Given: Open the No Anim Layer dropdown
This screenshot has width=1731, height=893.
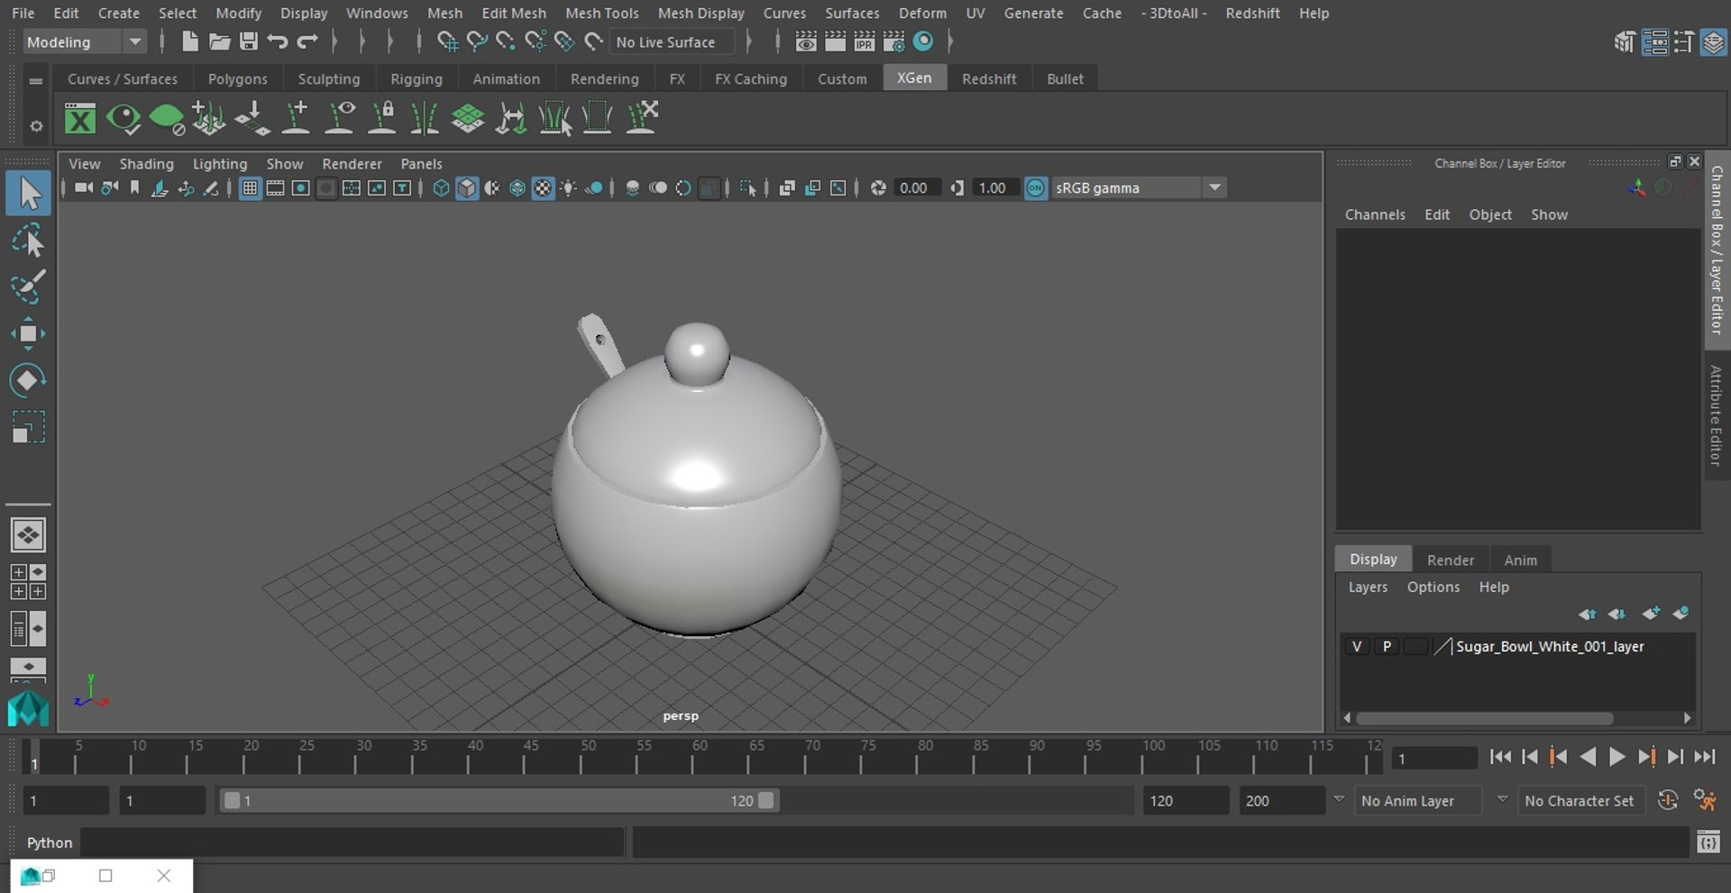Looking at the screenshot, I should click(x=1419, y=800).
